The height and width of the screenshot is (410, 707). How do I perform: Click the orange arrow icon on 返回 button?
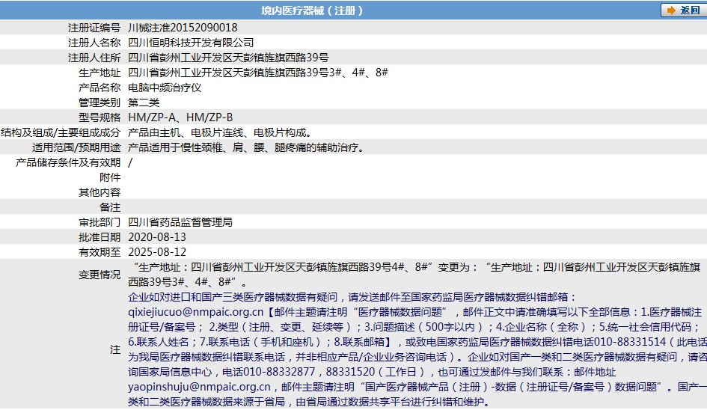pyautogui.click(x=671, y=10)
